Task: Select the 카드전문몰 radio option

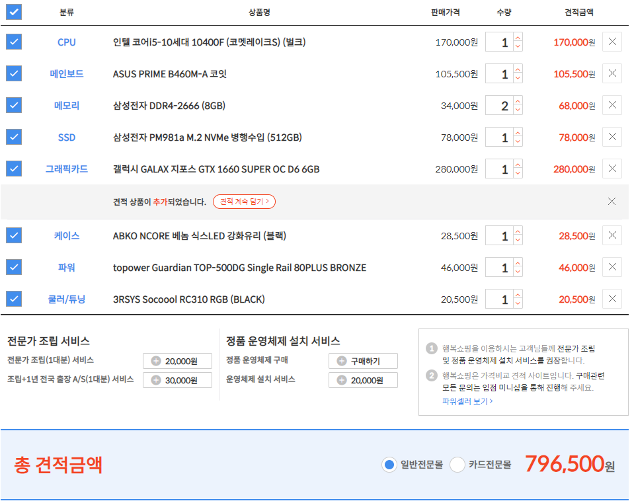Action: pyautogui.click(x=457, y=465)
